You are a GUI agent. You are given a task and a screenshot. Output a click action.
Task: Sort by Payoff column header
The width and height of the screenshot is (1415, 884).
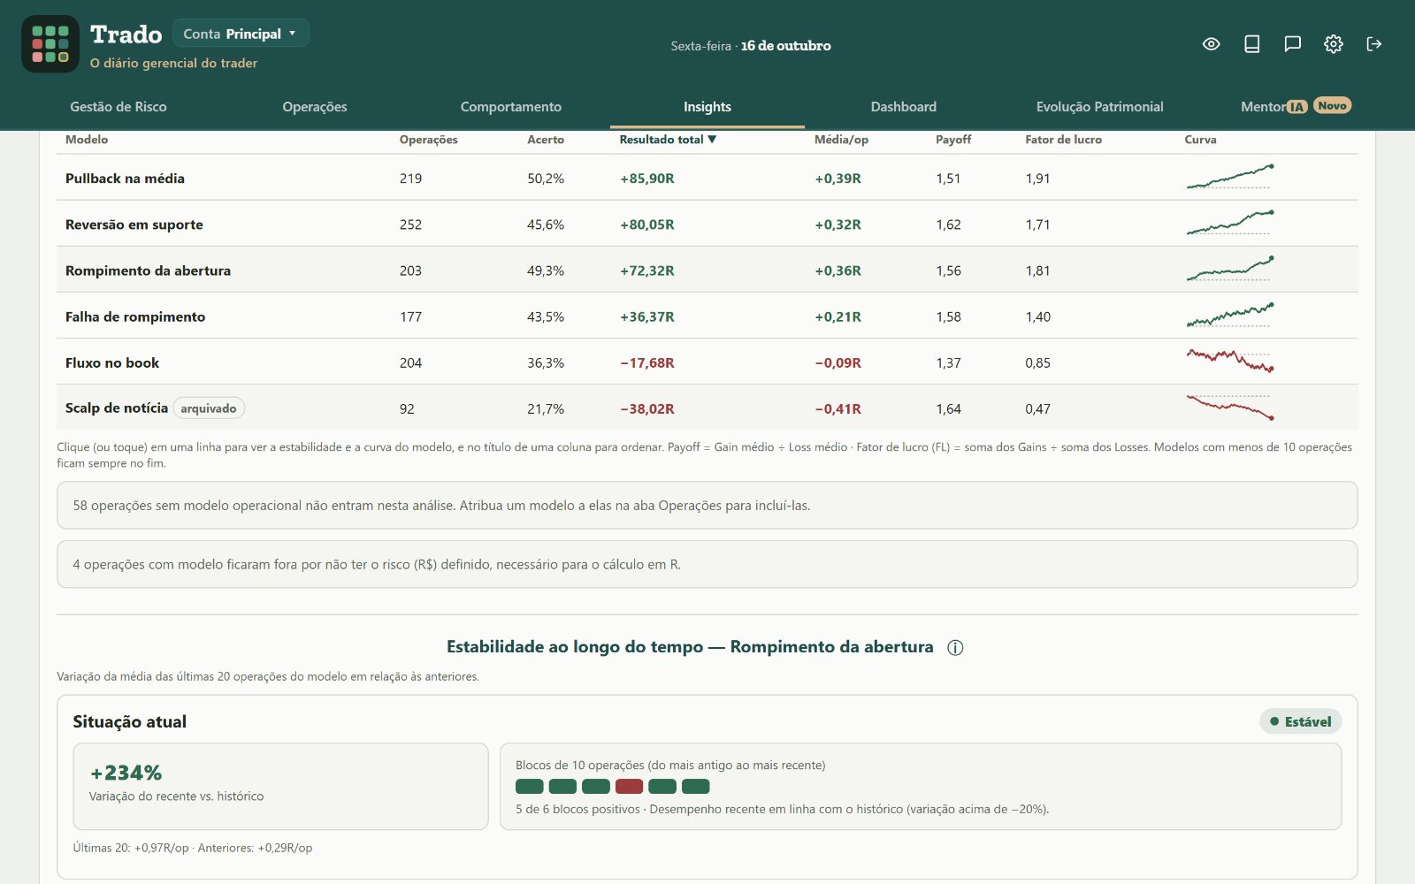coord(953,140)
